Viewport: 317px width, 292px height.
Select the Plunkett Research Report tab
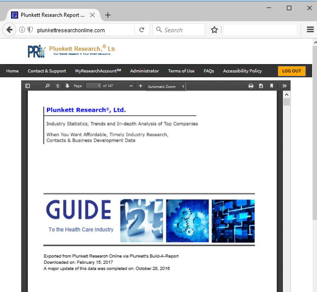53,15
